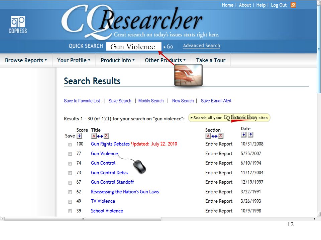Open the RSS feed icon
The width and height of the screenshot is (321, 240).
click(293, 5)
